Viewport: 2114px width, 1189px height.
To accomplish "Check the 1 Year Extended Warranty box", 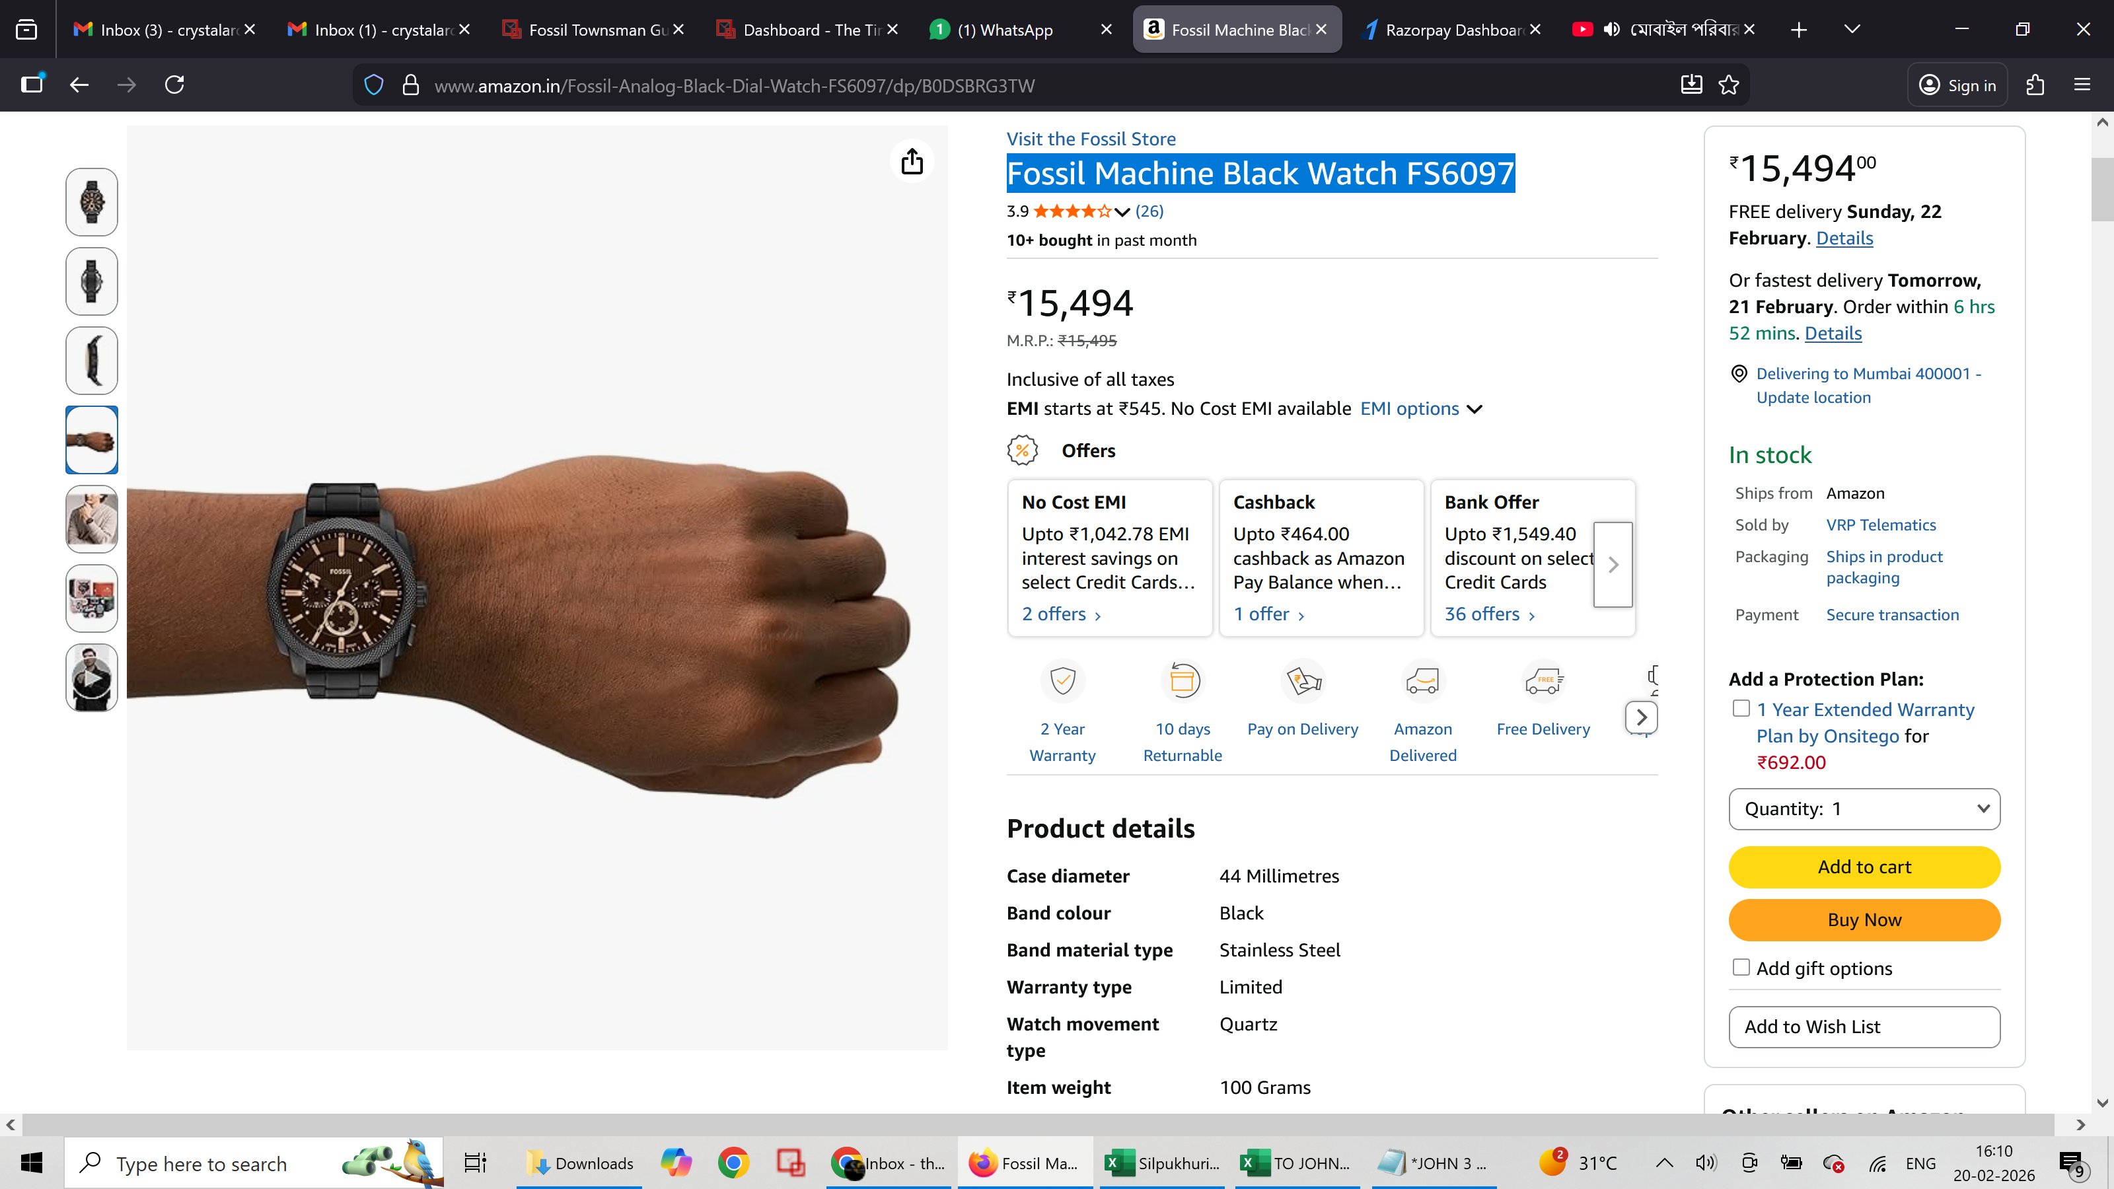I will pyautogui.click(x=1741, y=708).
